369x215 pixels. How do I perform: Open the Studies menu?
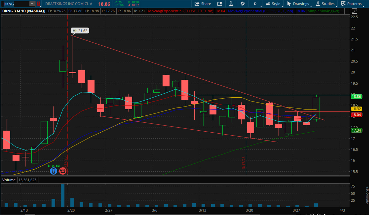[x=325, y=4]
